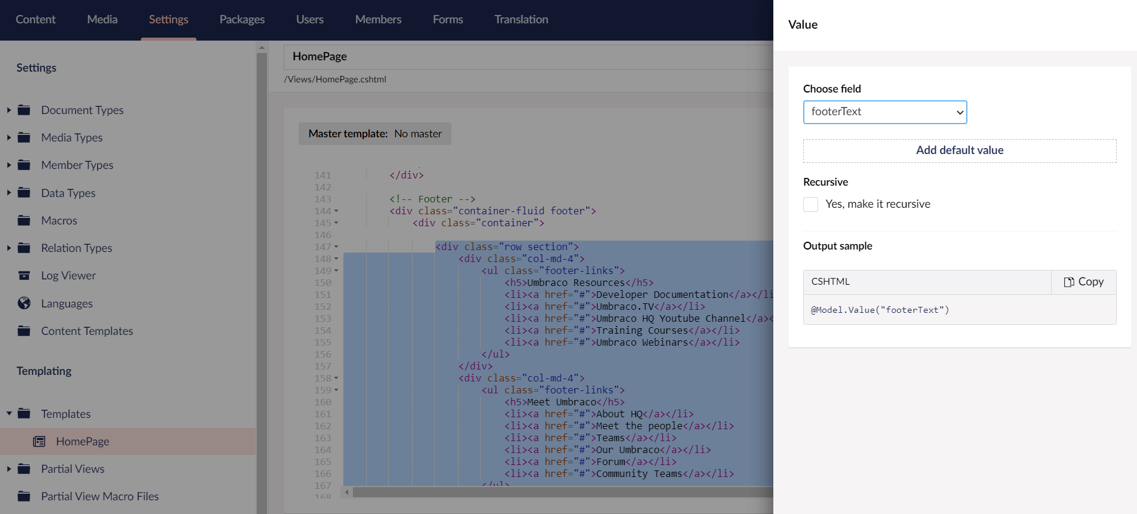Go to the Users section
Image resolution: width=1137 pixels, height=514 pixels.
(x=310, y=20)
